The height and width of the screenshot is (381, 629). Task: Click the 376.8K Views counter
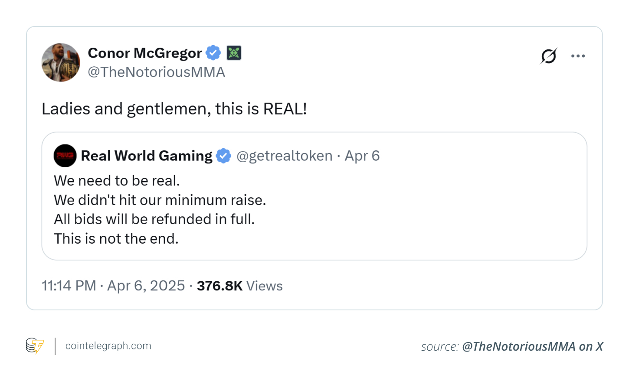(239, 286)
